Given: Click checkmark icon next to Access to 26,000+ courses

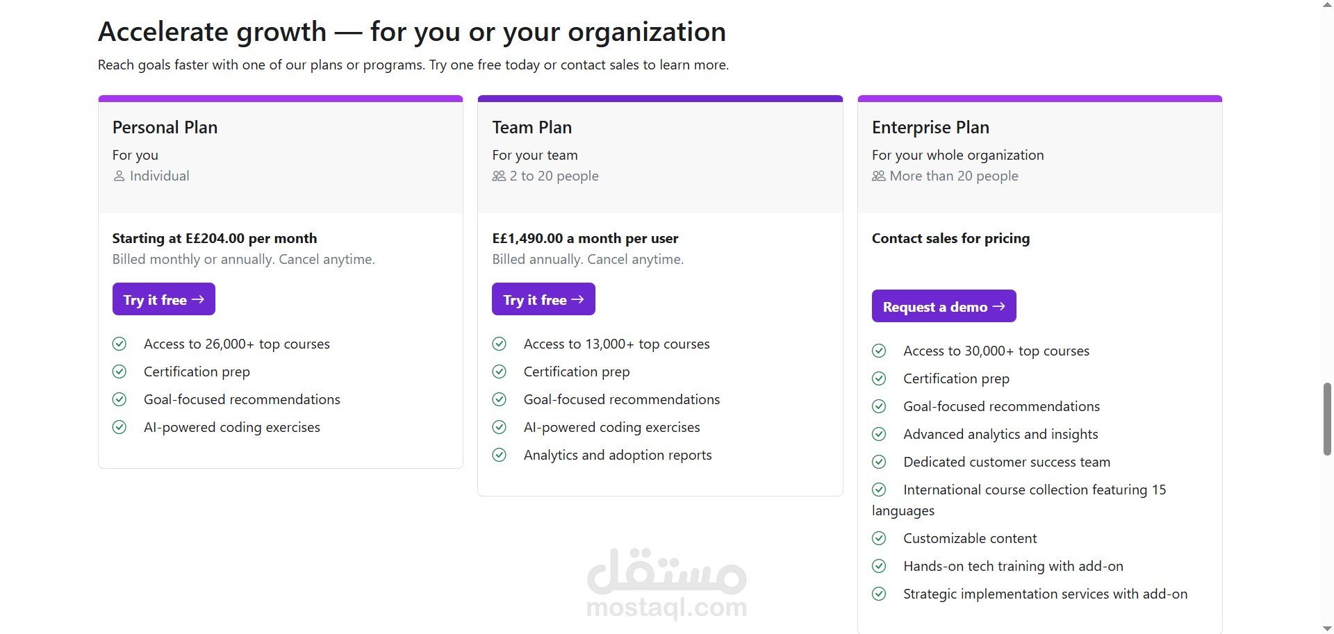Looking at the screenshot, I should point(120,344).
